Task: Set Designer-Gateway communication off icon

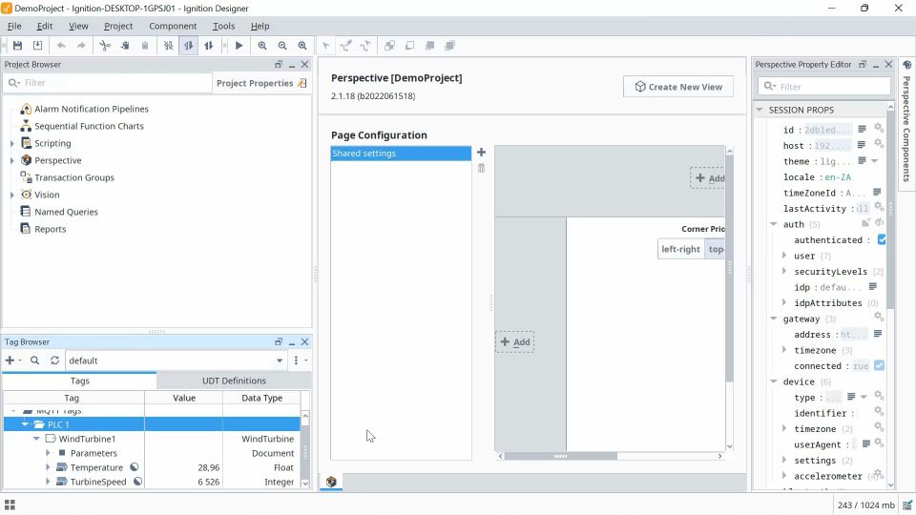Action: tap(168, 46)
